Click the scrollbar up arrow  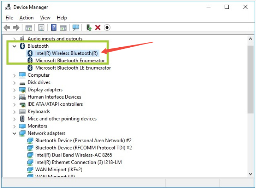click(250, 39)
